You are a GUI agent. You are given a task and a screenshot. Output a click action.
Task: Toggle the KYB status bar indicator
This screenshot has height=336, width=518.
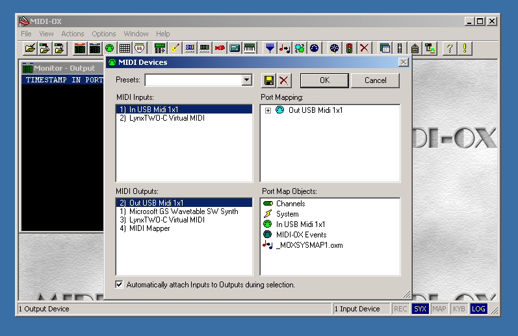pos(459,309)
